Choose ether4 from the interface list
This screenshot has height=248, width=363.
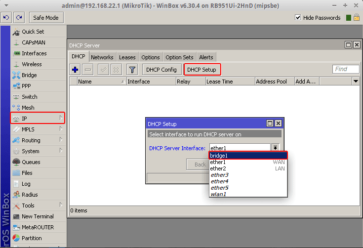pyautogui.click(x=248, y=181)
